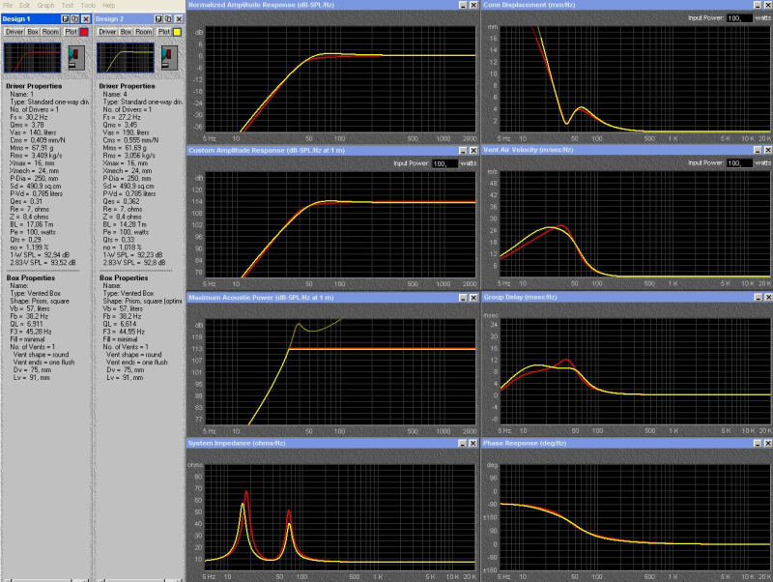The height and width of the screenshot is (582, 773).
Task: Click the save icon in Design 1 title bar
Action: point(65,18)
